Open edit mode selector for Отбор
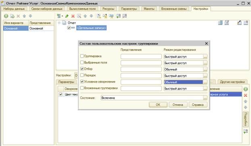 coord(205,69)
